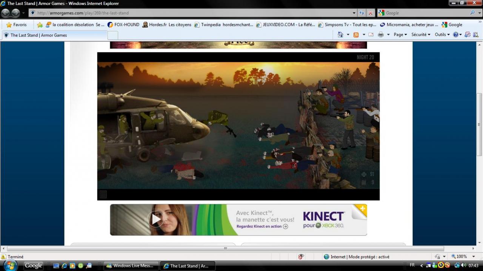Click the Refresh page icon

(362, 13)
